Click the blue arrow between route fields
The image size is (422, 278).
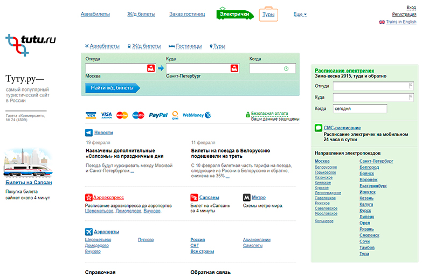[x=161, y=68]
